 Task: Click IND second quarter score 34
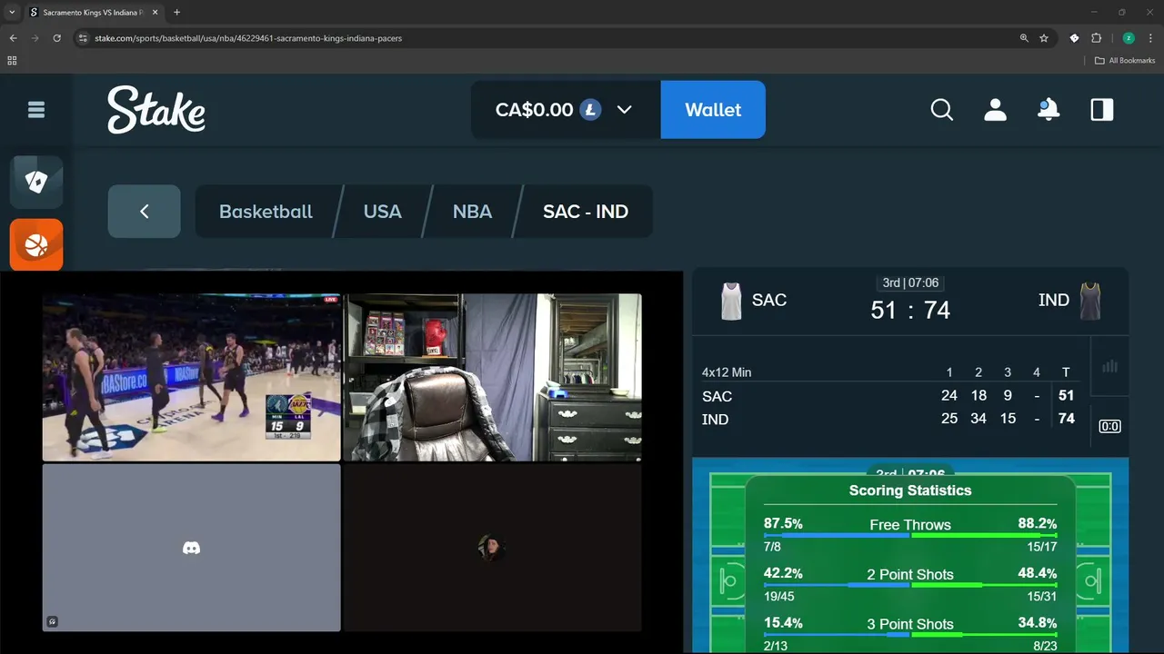pos(978,419)
